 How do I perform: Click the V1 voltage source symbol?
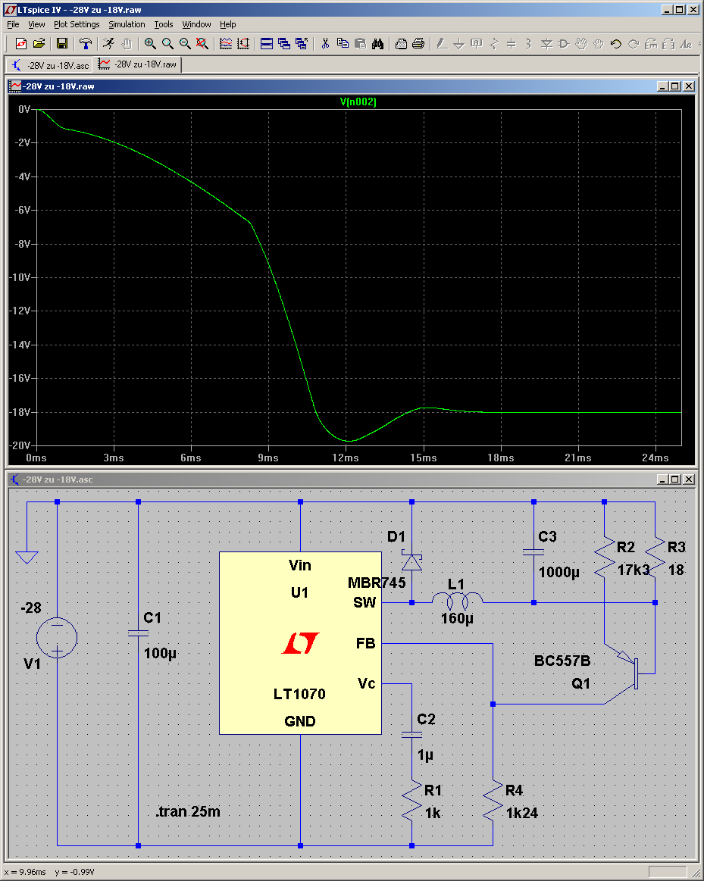57,637
